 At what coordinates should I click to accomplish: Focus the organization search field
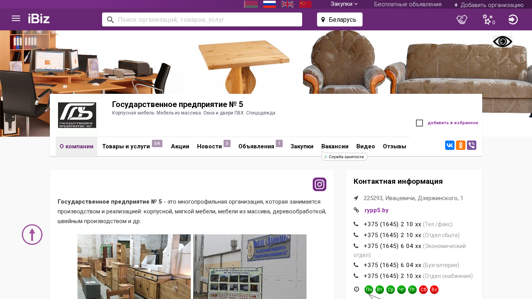coord(202,19)
